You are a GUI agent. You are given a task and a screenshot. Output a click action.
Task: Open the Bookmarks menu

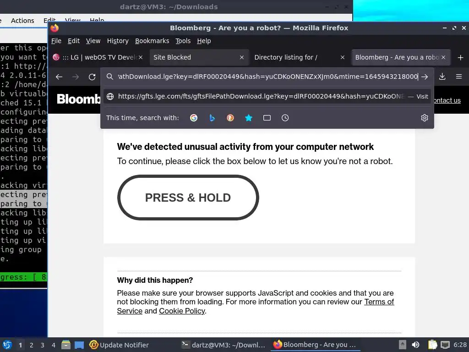(x=152, y=41)
